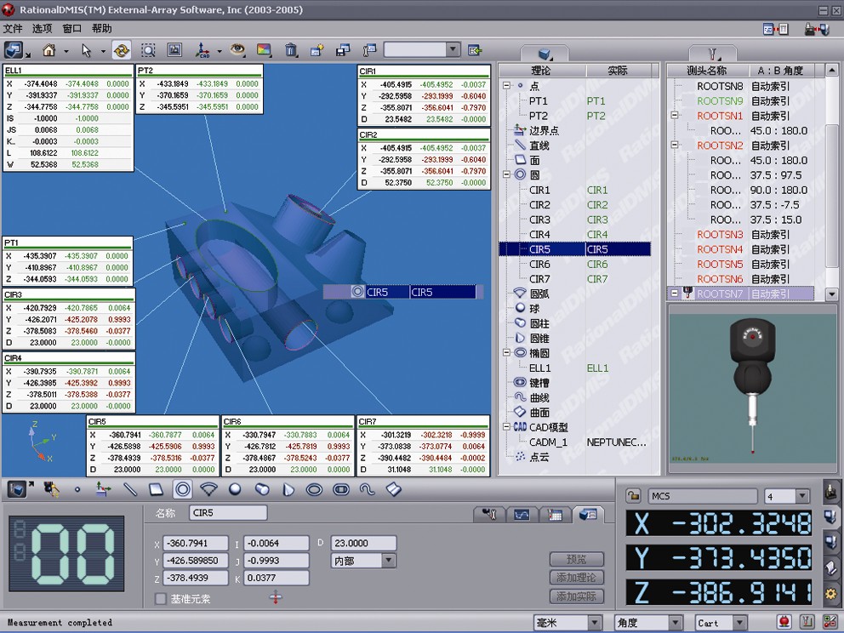
Task: Click the 名称 field containing CIR5
Action: tap(228, 513)
